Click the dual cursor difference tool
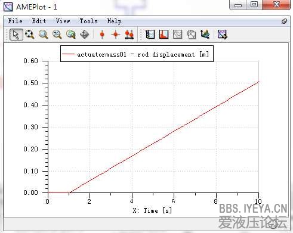Viewport: 293px width, 233px height. (129, 35)
